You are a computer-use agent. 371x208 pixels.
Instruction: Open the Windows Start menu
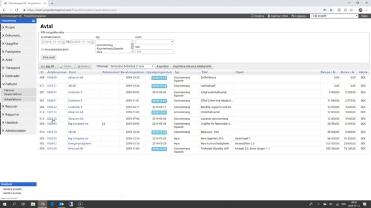click(x=5, y=204)
